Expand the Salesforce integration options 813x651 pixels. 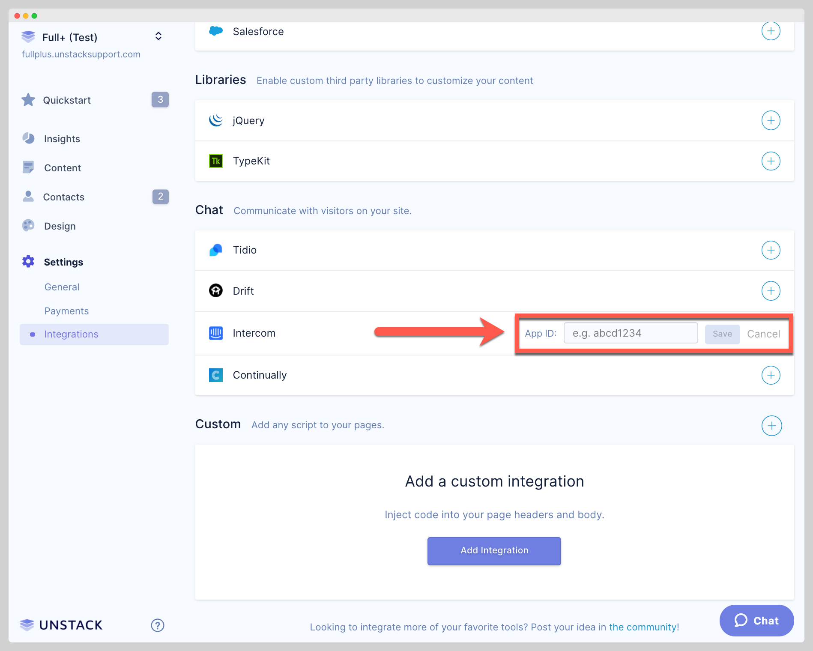(771, 30)
